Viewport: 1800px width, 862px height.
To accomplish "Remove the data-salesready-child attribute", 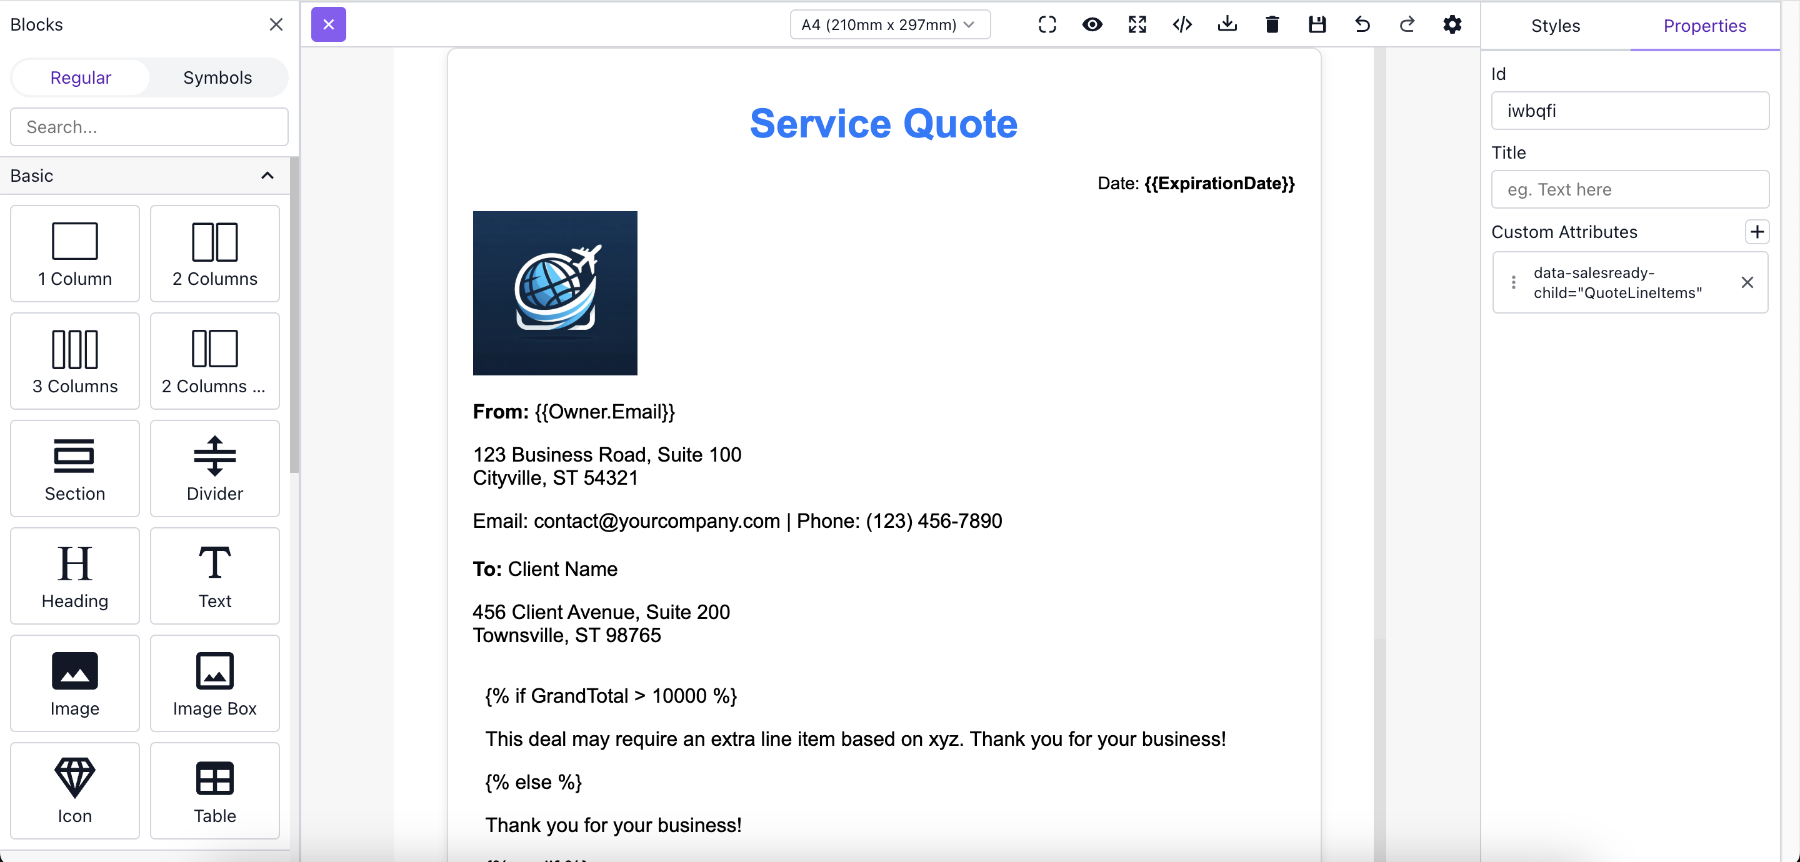I will (x=1747, y=282).
